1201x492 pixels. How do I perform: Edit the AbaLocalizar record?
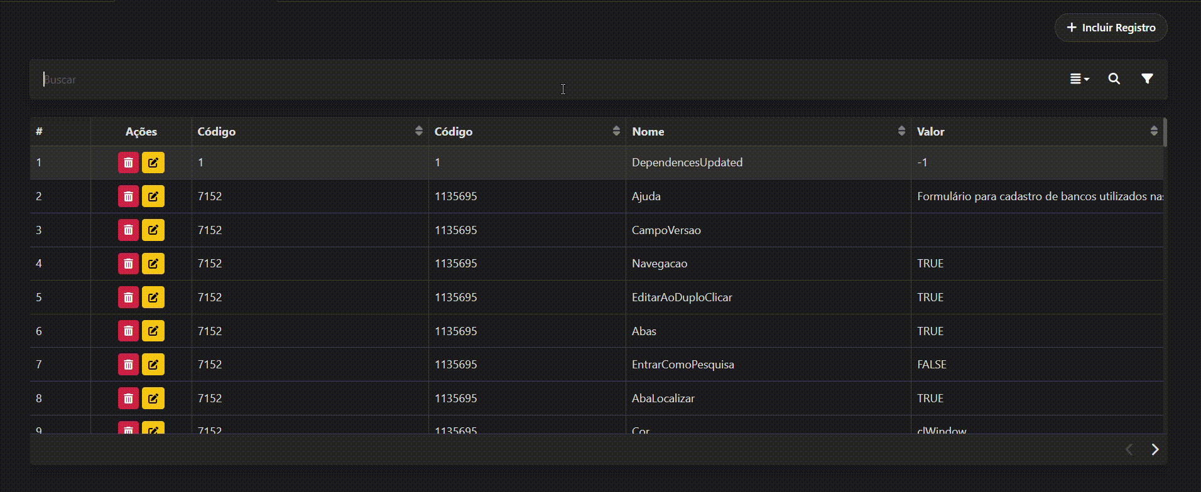[x=153, y=398]
